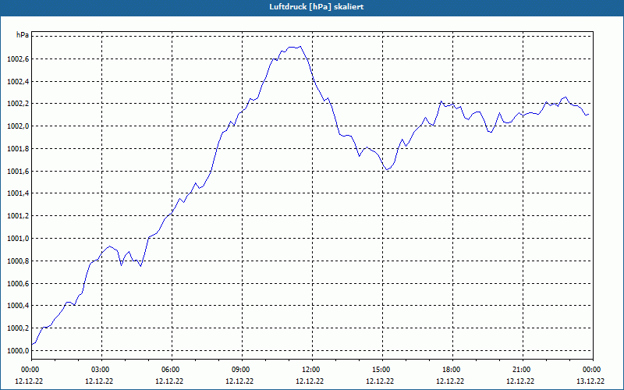Click the 1000,4 y-axis label
This screenshot has width=624, height=390.
point(18,306)
